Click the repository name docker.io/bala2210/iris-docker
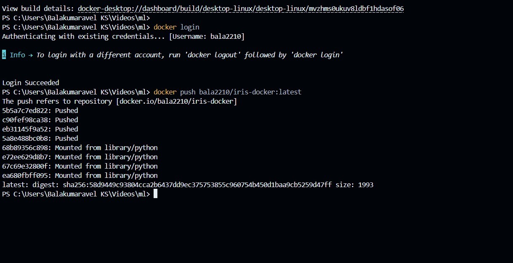This screenshot has height=263, width=513. pos(177,101)
